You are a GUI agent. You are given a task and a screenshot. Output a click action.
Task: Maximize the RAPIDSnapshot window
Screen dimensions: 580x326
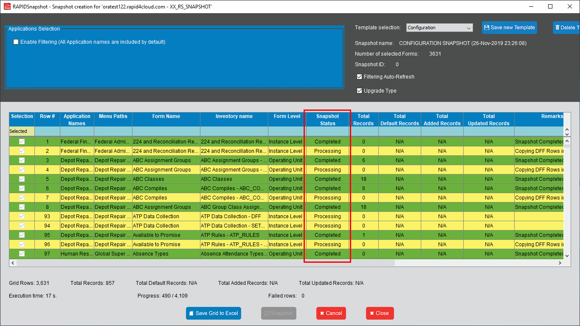coord(550,6)
